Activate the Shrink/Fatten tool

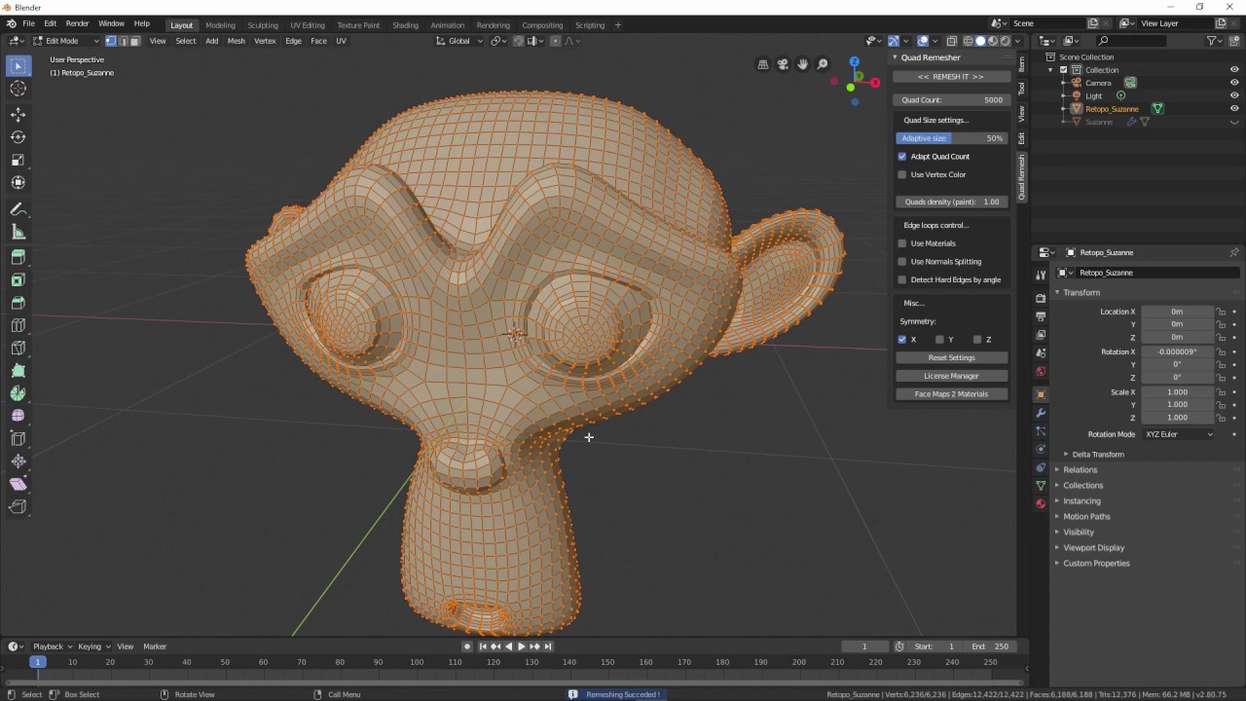[18, 461]
